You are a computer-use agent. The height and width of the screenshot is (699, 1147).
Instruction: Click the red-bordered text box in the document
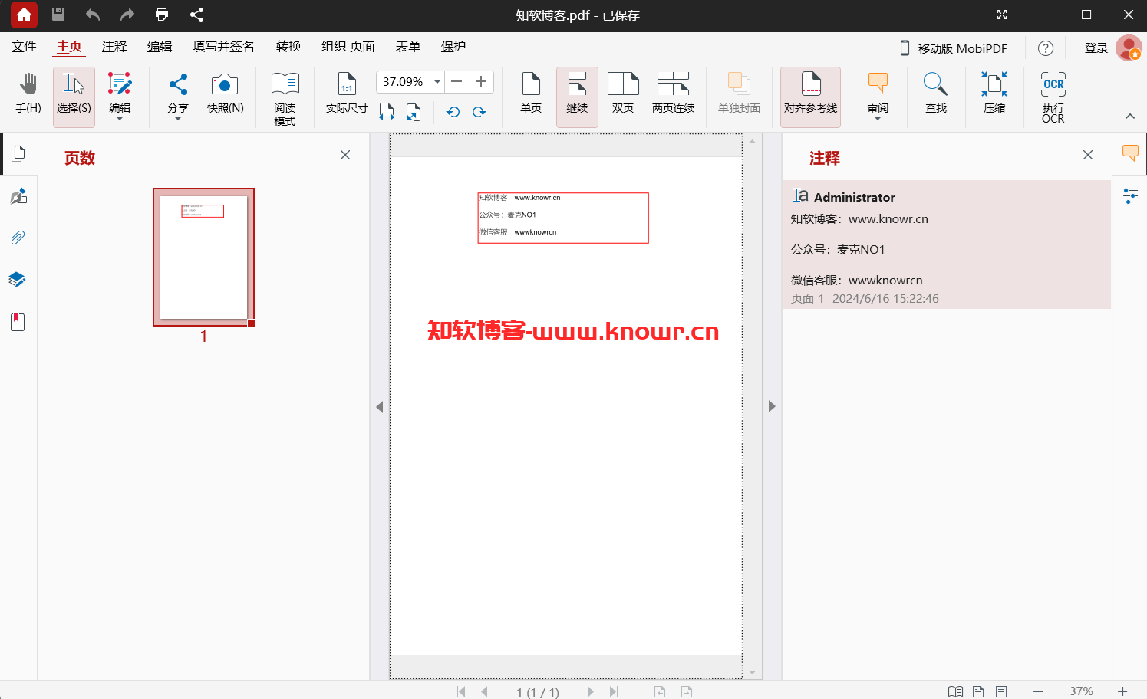click(563, 218)
